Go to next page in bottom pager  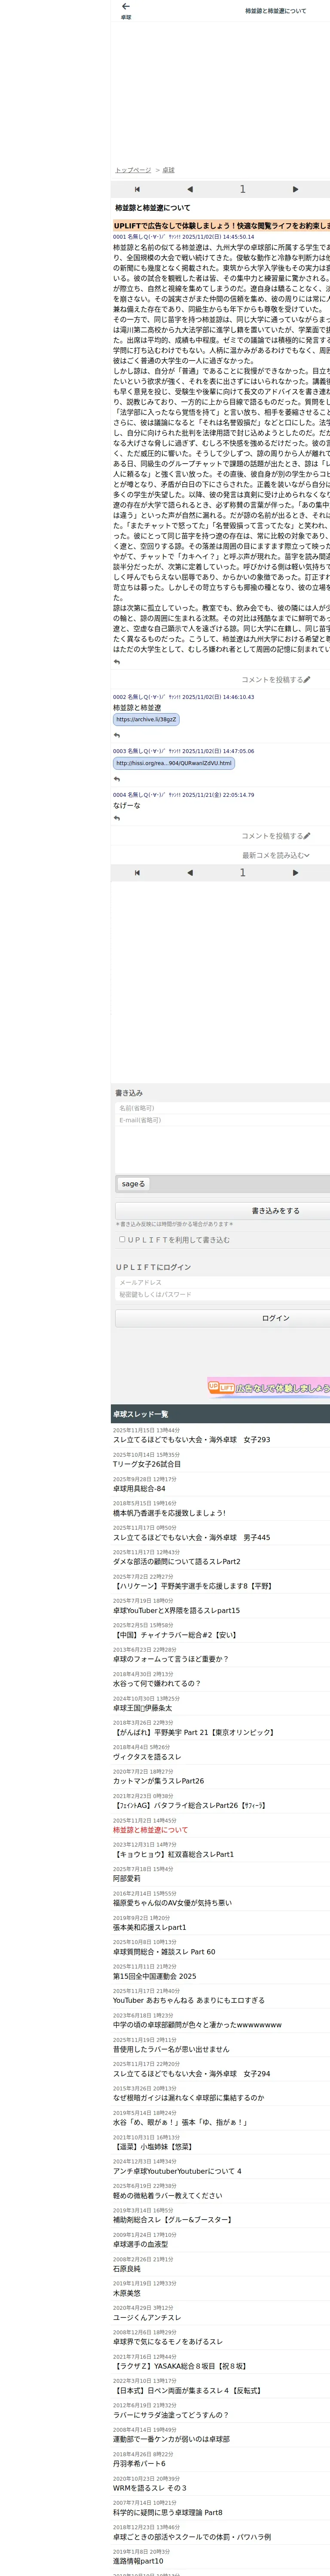[295, 873]
